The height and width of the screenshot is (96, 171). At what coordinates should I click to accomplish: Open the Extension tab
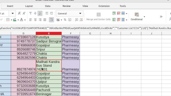pyautogui.click(x=104, y=6)
